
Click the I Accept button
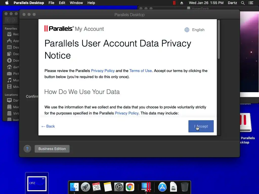click(201, 126)
